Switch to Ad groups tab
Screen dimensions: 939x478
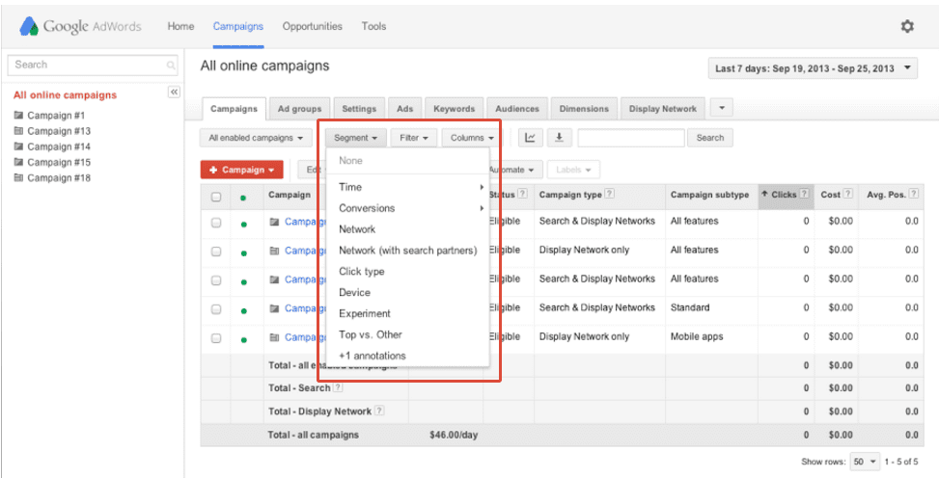(x=299, y=109)
